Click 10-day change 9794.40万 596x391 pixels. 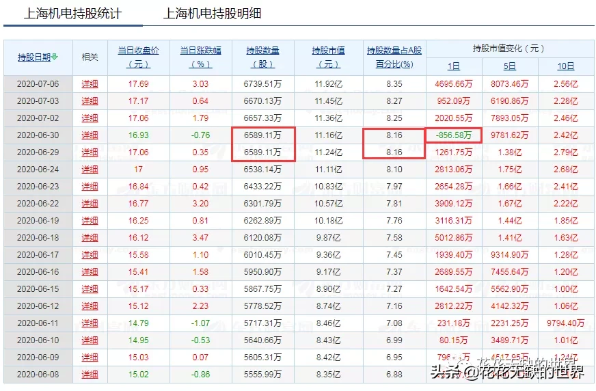566,323
